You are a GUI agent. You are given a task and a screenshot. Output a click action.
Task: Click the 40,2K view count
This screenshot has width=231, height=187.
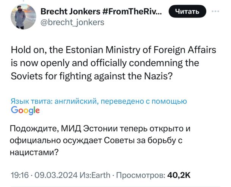point(179,175)
